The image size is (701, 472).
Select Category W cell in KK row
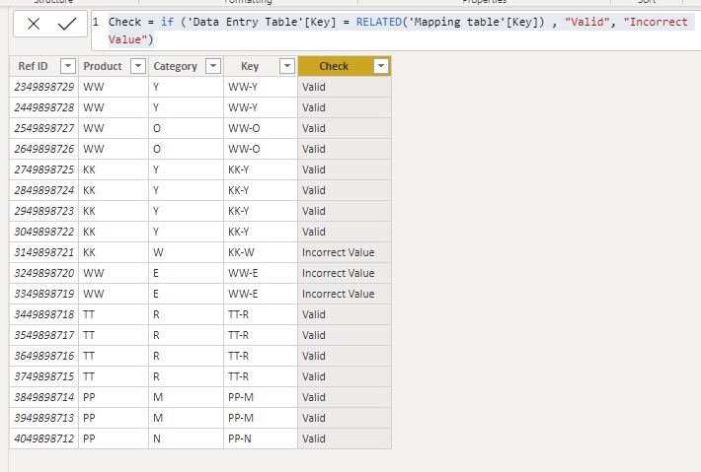pos(186,252)
